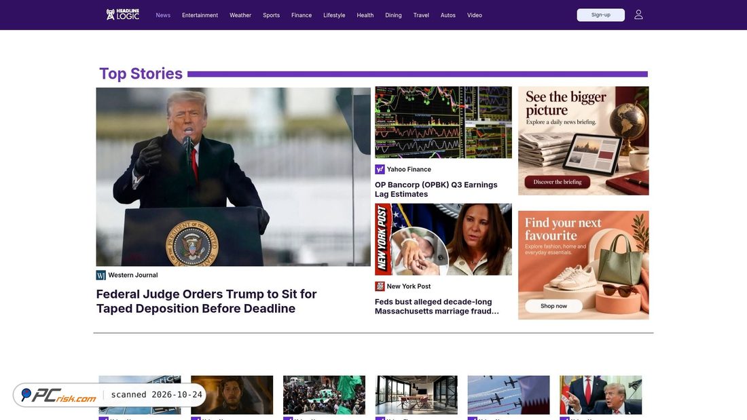Open the See the bigger picture ad
The height and width of the screenshot is (420, 747).
pos(583,140)
